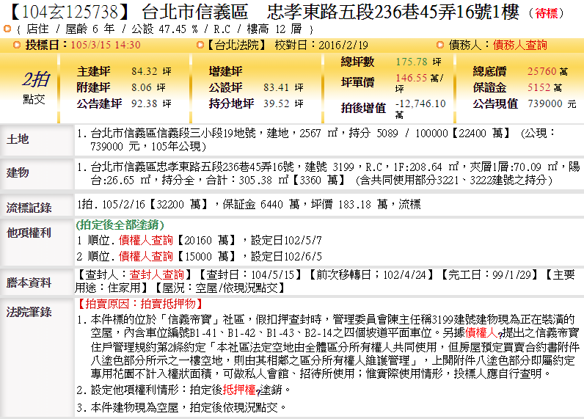Click the orange bullet beside 台北法院
The image size is (584, 419).
[x=200, y=45]
